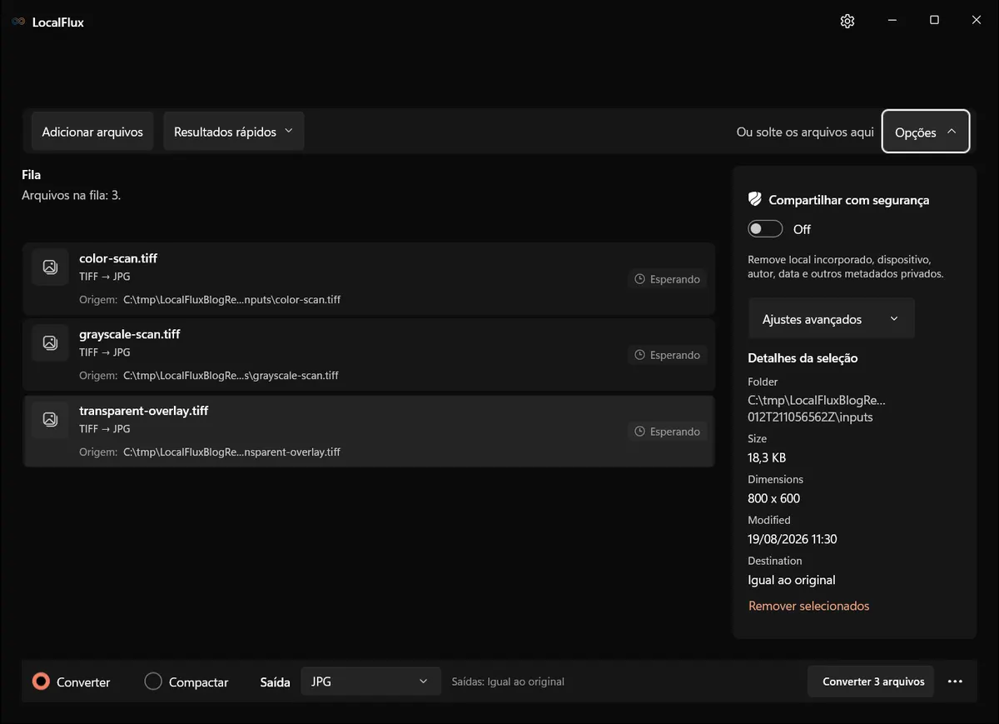
Task: Click the Esperando badge of grayscale-scan.tiff
Action: [667, 355]
